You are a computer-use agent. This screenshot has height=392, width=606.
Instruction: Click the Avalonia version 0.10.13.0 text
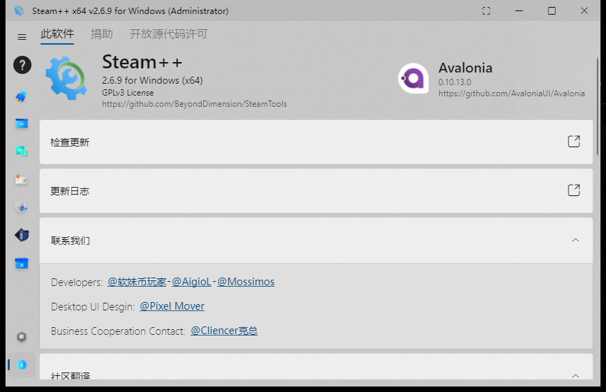point(454,82)
